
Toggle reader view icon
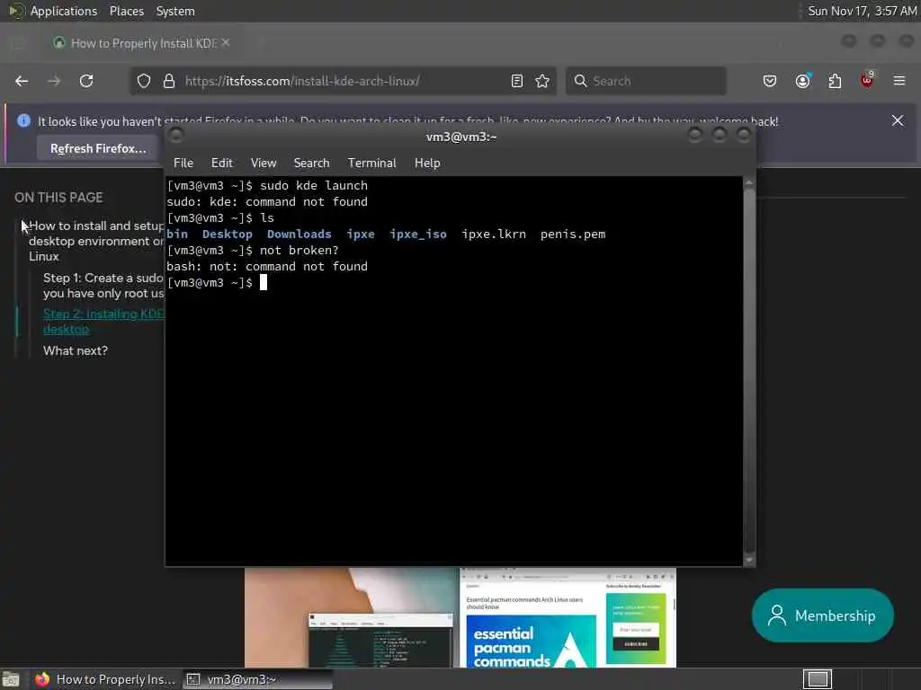tap(517, 81)
